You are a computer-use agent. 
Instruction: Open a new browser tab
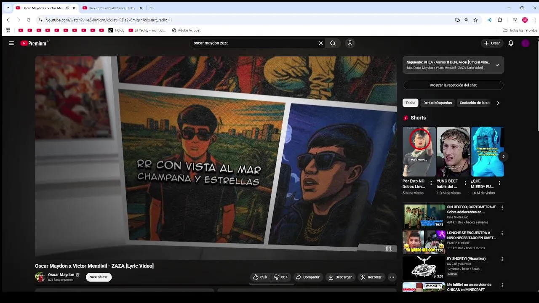tap(151, 8)
